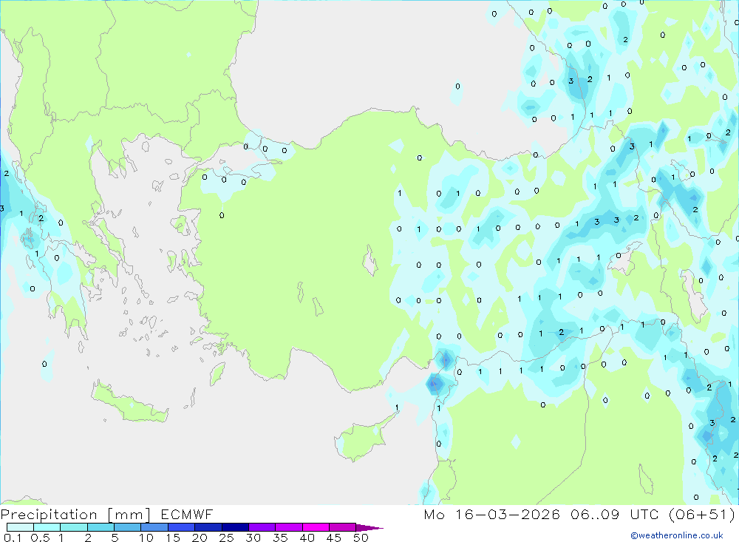This screenshot has width=739, height=542.
Task: Click the "35" legend scale label
Action: [x=280, y=538]
